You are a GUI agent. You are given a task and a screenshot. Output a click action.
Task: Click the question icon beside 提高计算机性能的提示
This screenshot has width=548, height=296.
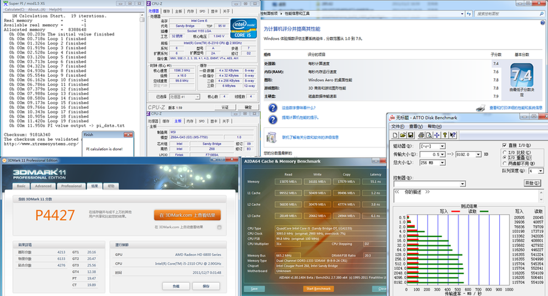[272, 119]
